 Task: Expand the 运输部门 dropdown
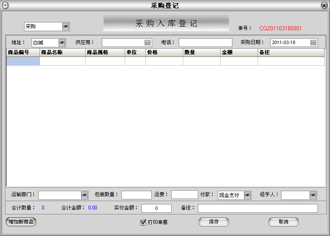pyautogui.click(x=84, y=195)
